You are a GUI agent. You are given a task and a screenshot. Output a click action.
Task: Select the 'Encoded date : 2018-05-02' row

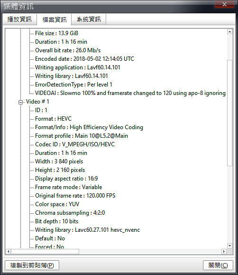click(84, 59)
